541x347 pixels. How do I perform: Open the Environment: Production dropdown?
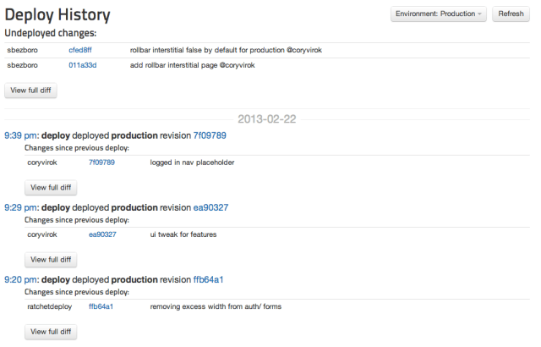pos(438,14)
